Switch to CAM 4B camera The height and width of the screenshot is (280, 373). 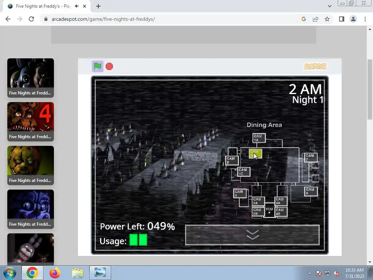tap(281, 212)
